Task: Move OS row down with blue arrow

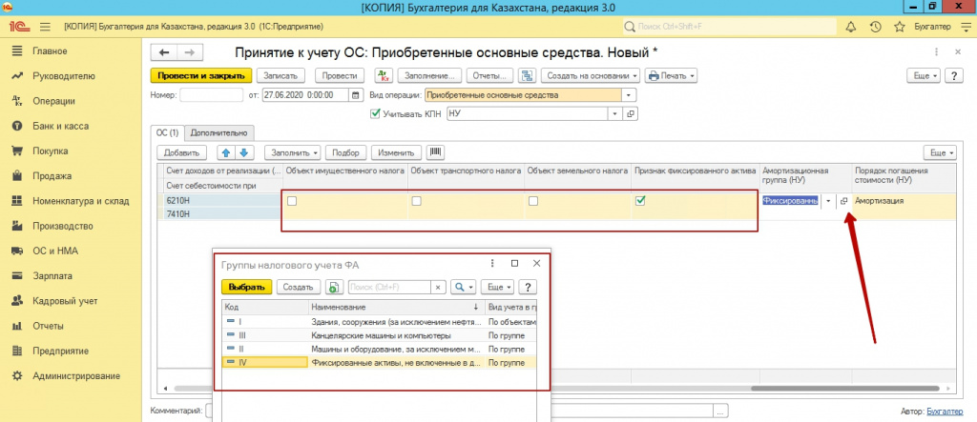Action: (244, 152)
